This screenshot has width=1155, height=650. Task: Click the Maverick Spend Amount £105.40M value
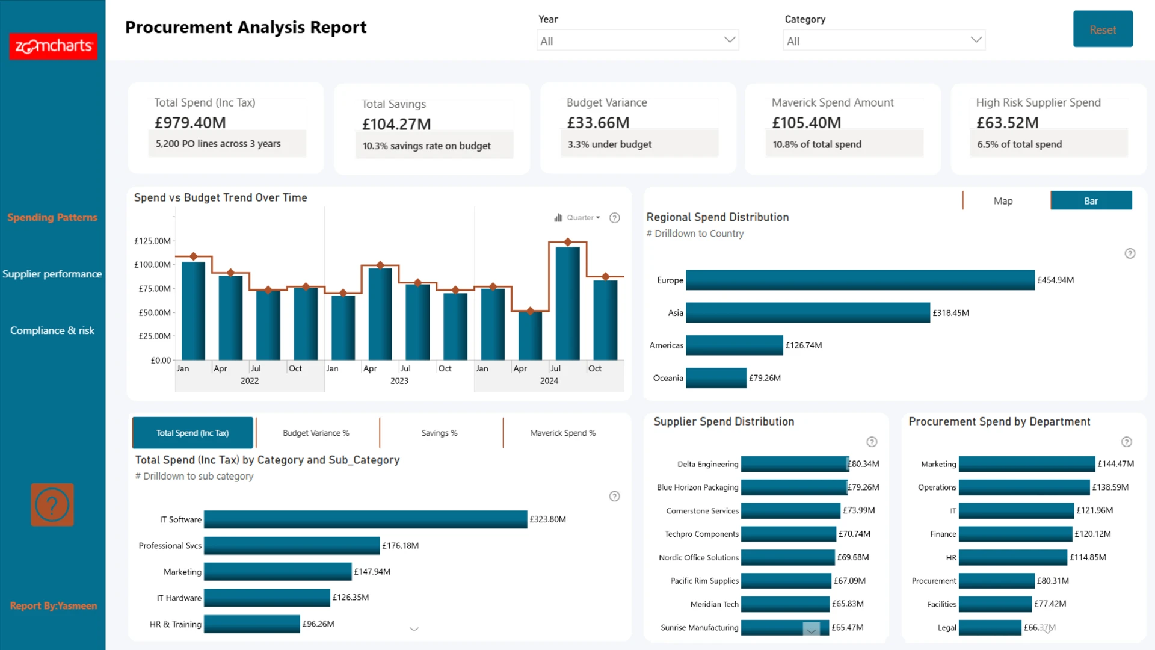point(807,122)
